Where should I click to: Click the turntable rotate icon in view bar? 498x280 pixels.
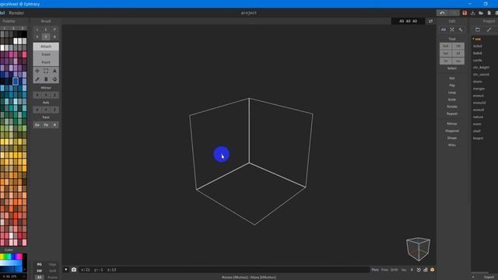419,270
